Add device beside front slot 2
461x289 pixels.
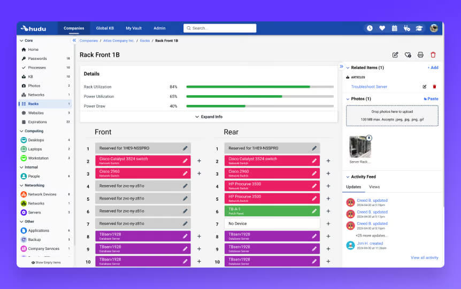(199, 161)
